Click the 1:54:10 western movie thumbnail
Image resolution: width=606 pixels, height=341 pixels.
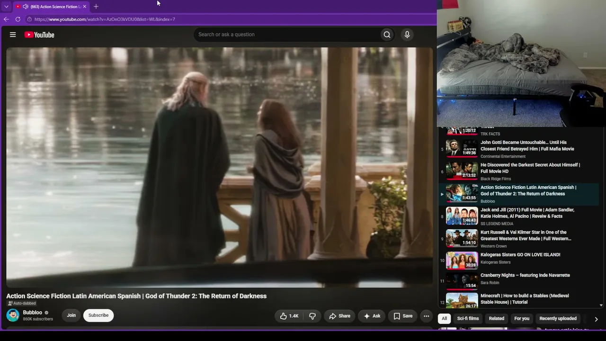462,238
